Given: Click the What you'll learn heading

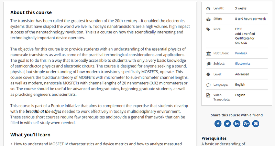Looking at the screenshot, I should (x=30, y=135).
